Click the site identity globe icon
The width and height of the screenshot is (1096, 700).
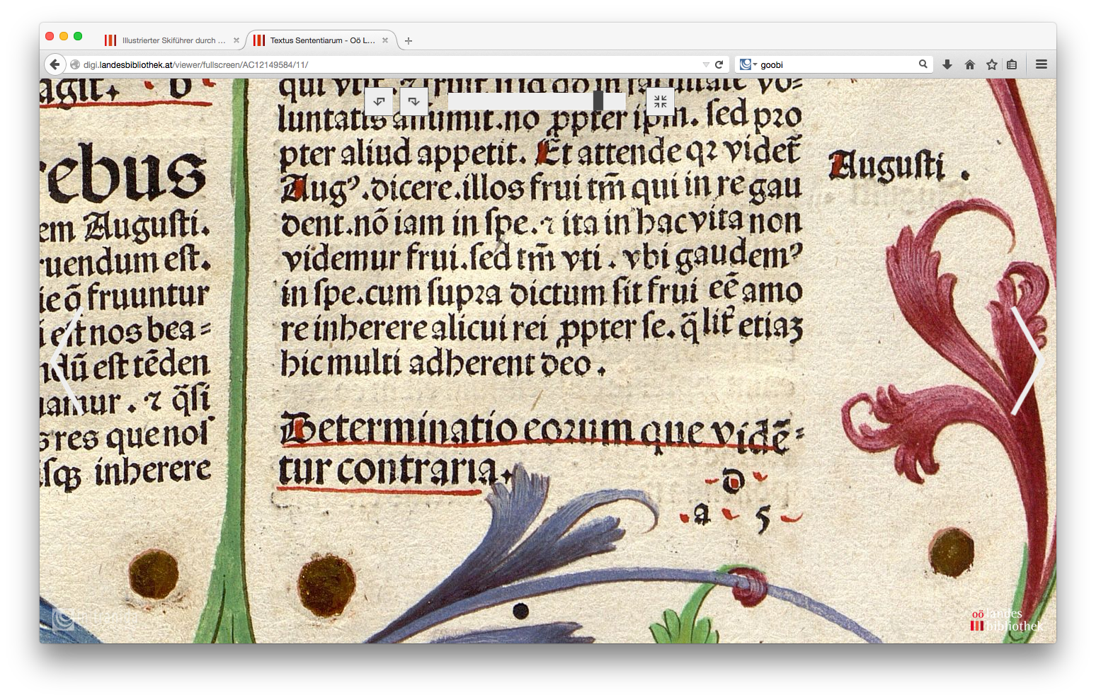(75, 64)
